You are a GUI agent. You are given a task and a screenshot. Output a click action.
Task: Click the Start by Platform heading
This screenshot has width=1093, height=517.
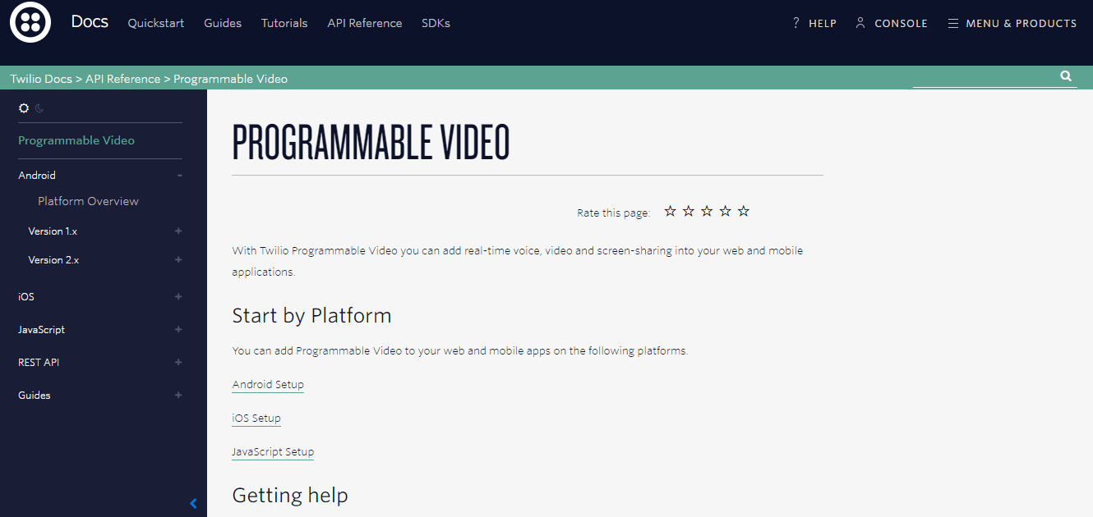(x=311, y=316)
